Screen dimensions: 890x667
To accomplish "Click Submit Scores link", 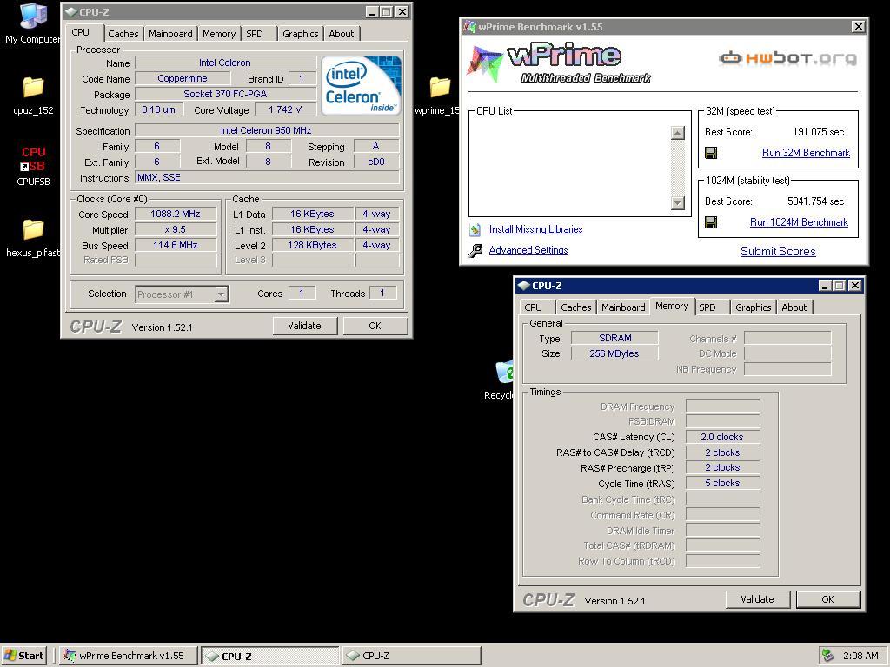I will pyautogui.click(x=778, y=251).
